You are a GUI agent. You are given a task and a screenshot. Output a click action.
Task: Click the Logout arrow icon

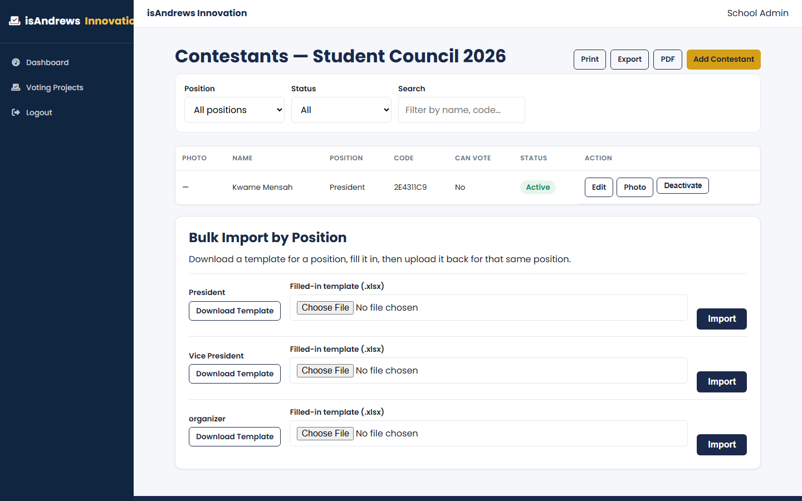[x=16, y=112]
